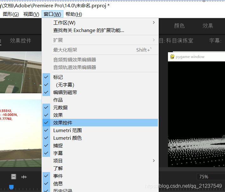The width and height of the screenshot is (225, 192).
Task: Click 音频轨道效果编辑器 entry
Action: (100, 67)
